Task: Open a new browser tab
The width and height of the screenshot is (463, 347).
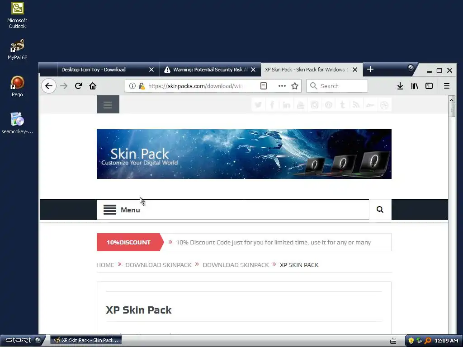Action: pyautogui.click(x=370, y=69)
